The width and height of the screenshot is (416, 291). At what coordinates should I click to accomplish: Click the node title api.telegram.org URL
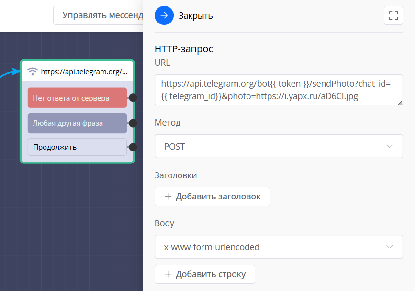[84, 72]
